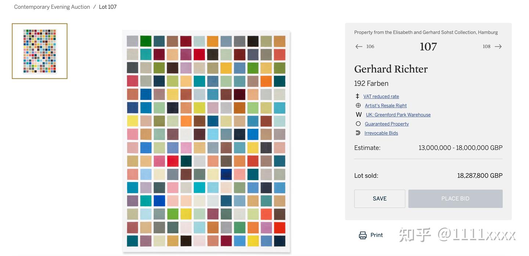529x256 pixels.
Task: Go to previous lot 106 arrow
Action: pyautogui.click(x=359, y=46)
